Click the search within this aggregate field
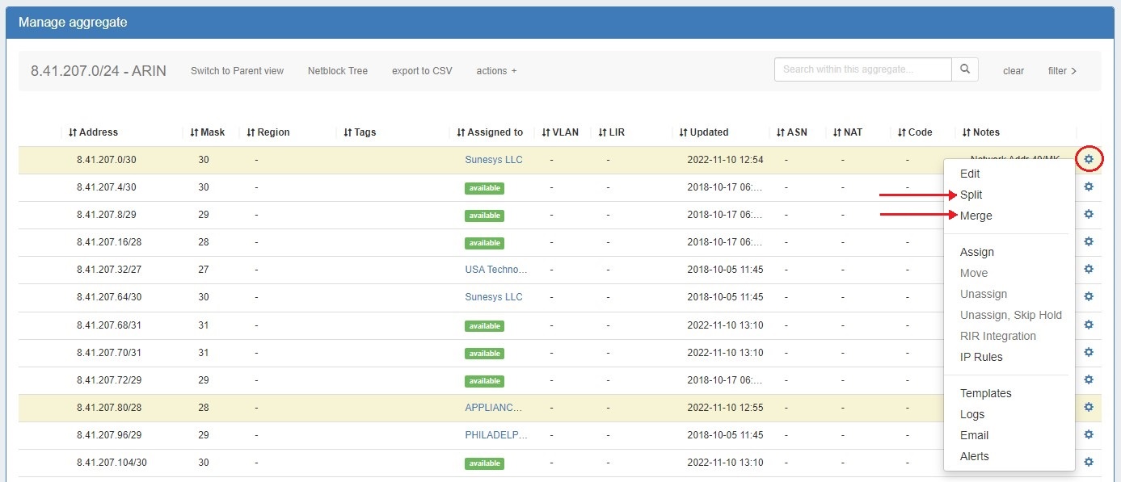 862,70
